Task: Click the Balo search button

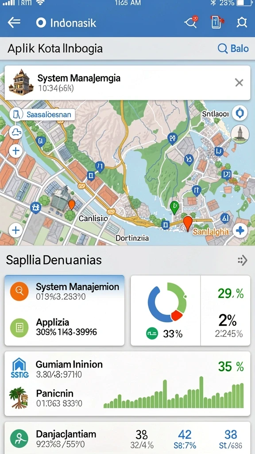Action: pos(233,48)
